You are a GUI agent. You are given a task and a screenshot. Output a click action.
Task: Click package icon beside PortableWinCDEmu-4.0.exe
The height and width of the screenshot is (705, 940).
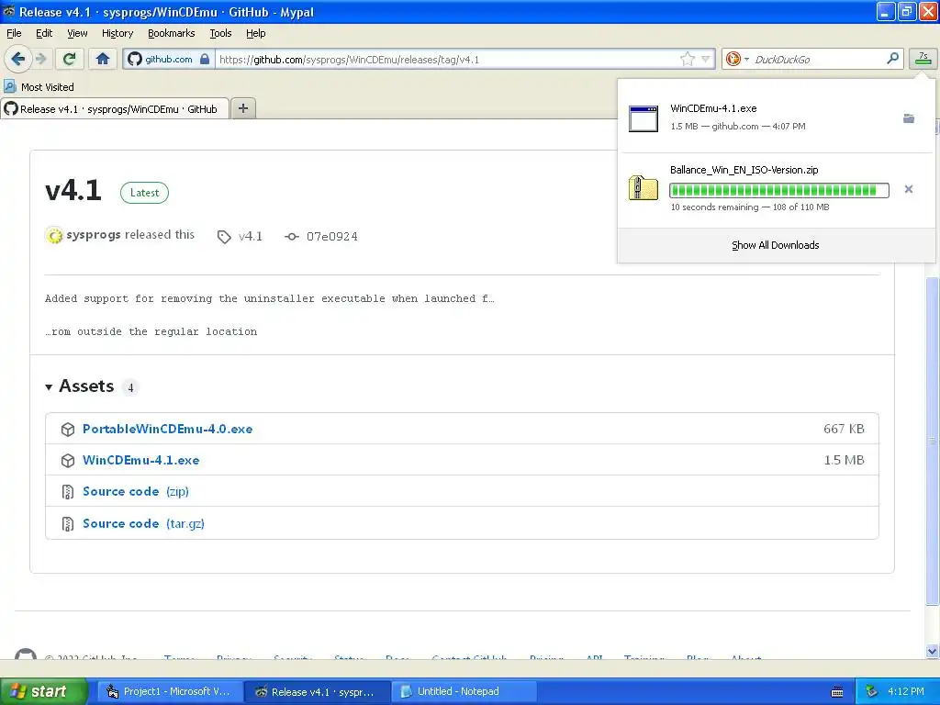(x=68, y=430)
